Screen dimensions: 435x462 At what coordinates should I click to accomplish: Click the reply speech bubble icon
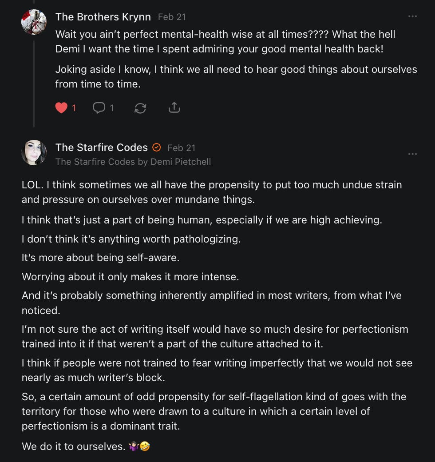99,108
